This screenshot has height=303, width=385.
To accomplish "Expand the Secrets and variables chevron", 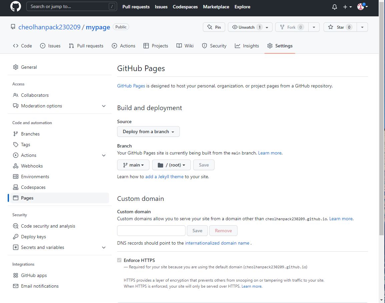I will (104, 248).
